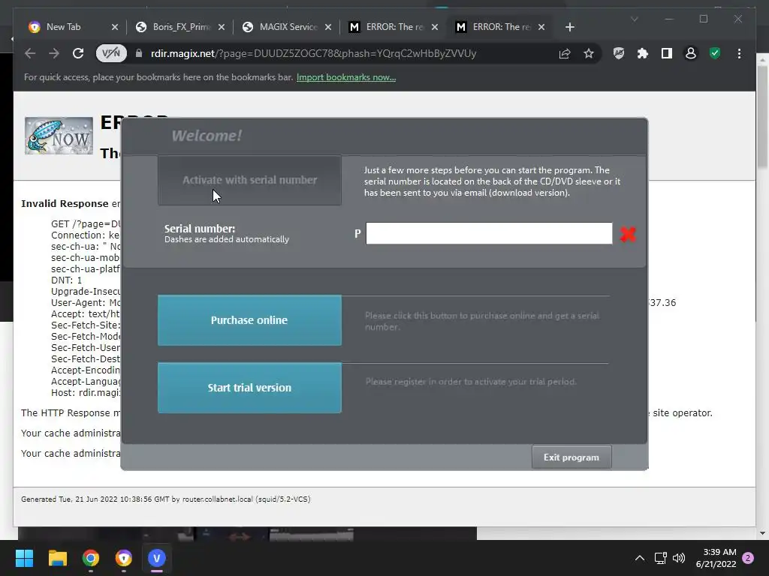Bookmark this page with the star icon
Image resolution: width=769 pixels, height=576 pixels.
[x=589, y=53]
